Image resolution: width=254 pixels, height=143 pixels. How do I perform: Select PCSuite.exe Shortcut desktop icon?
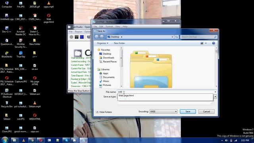pyautogui.click(x=7, y=93)
